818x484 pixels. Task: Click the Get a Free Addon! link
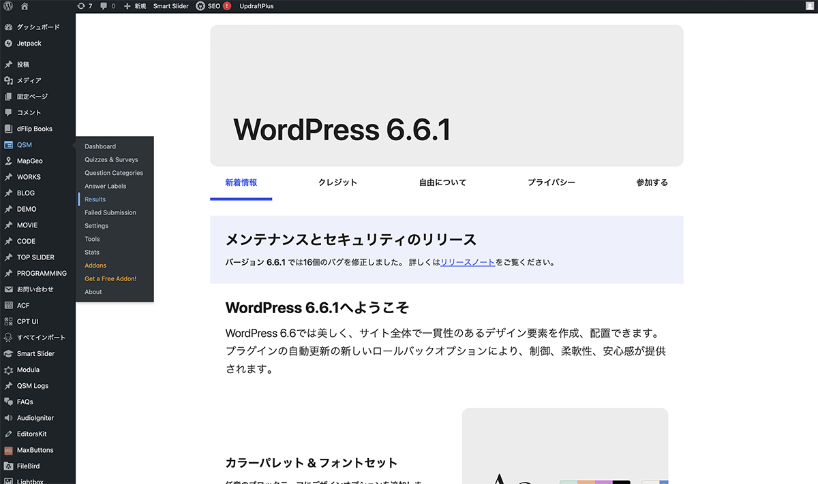point(110,279)
